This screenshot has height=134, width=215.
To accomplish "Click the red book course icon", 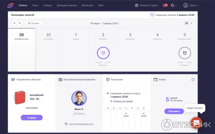I will point(20,98).
